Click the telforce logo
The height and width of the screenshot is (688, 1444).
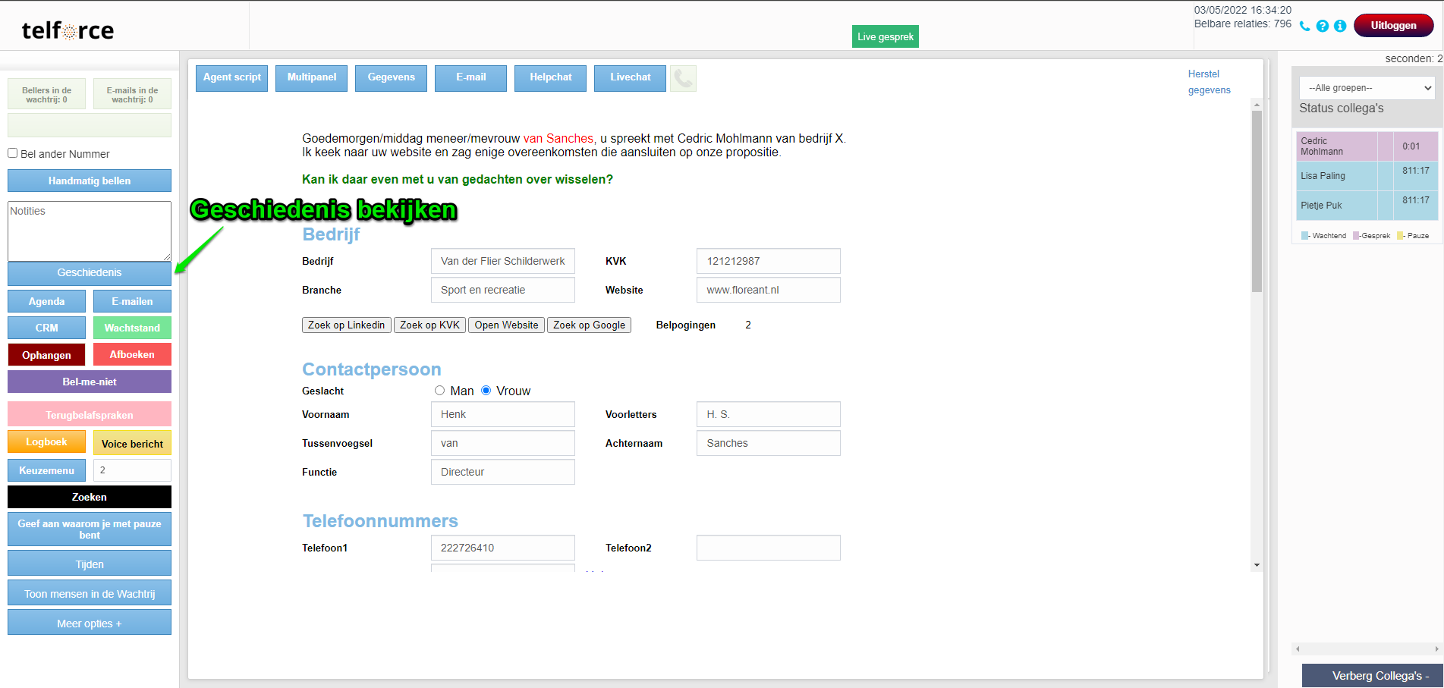coord(68,30)
